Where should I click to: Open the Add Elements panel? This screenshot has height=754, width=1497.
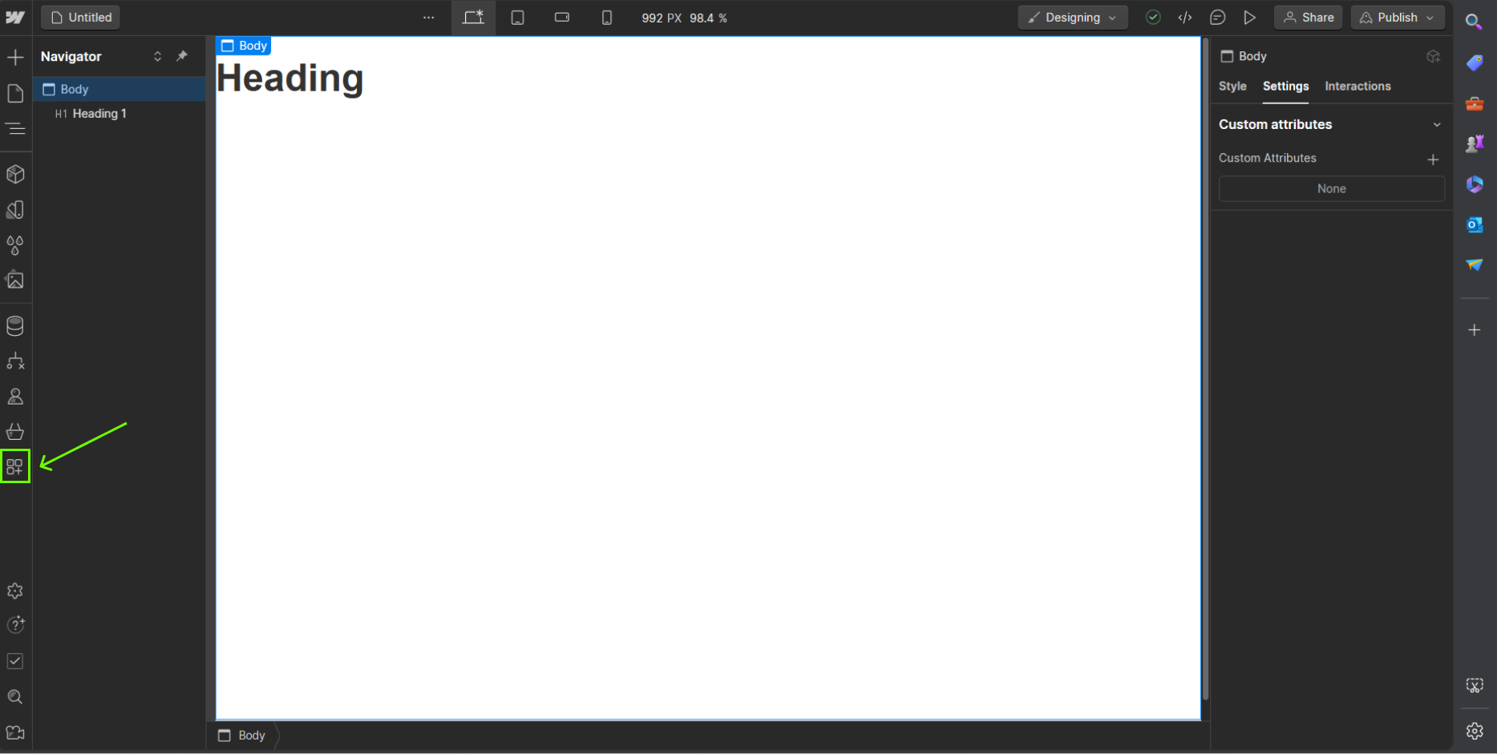15,57
